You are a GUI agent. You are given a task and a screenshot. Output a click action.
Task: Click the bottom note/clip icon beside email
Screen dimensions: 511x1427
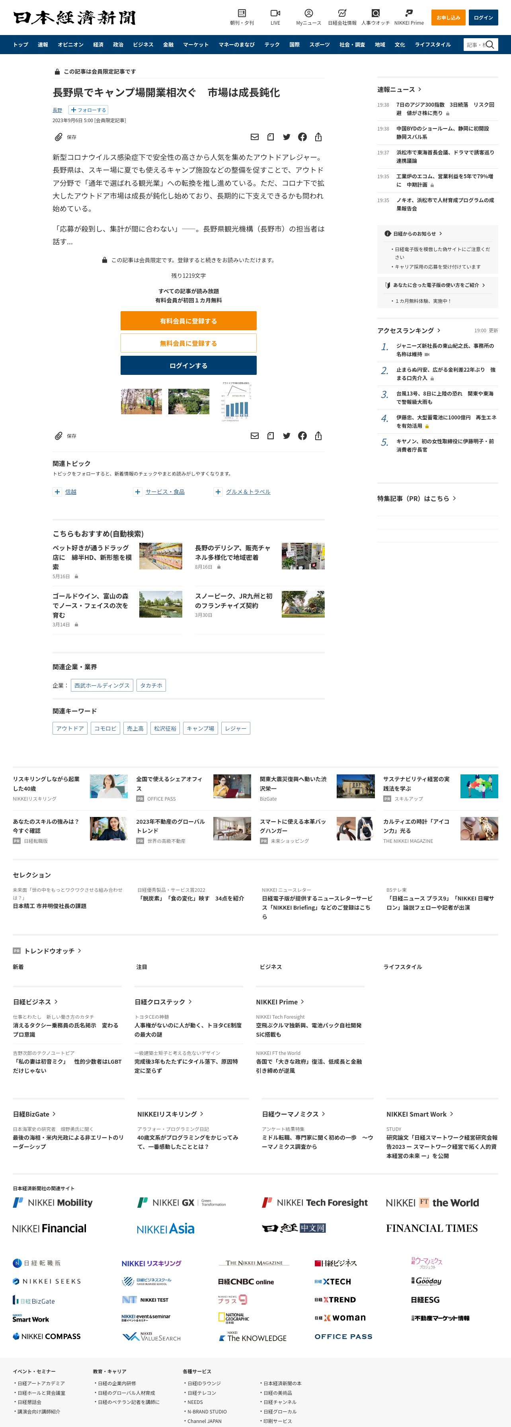[271, 436]
